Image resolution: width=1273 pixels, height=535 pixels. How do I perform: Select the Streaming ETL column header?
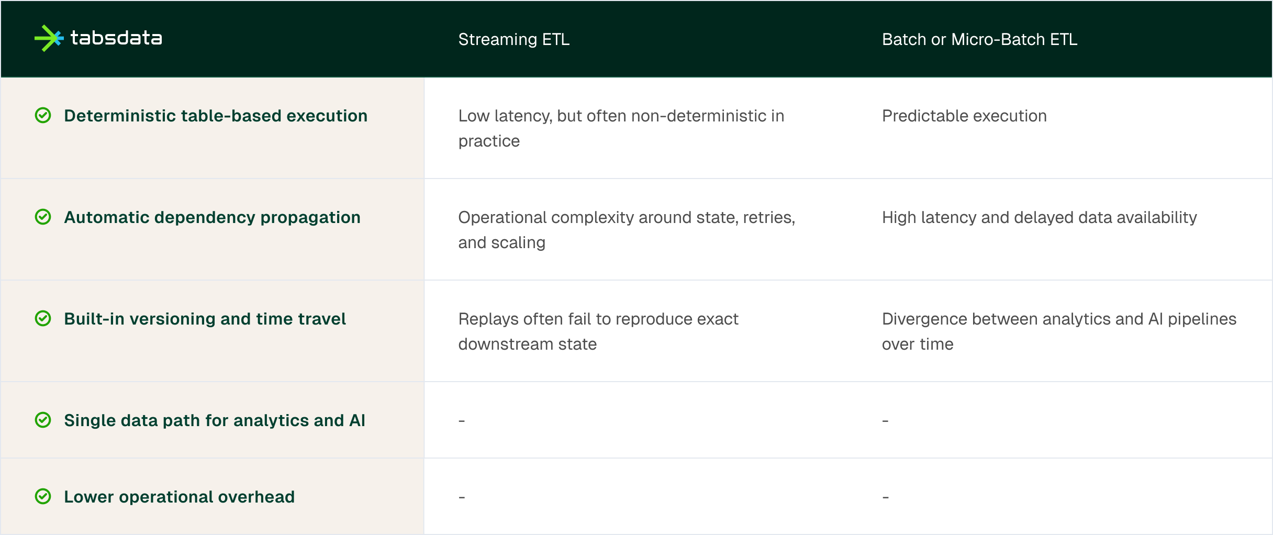click(x=513, y=39)
